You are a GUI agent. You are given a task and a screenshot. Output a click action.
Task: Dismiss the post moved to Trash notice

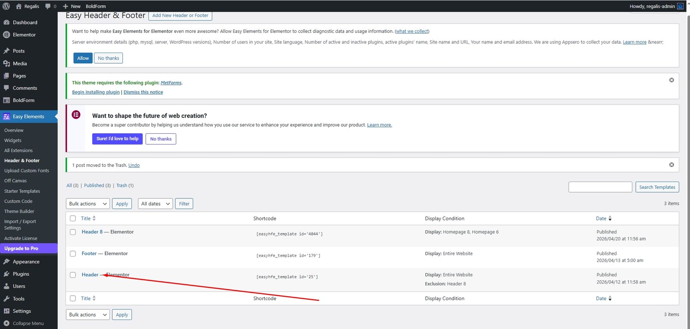click(x=671, y=165)
